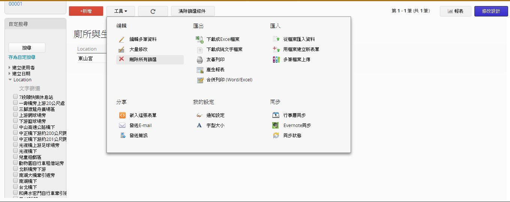Viewport: 510px width, 202px height.
Task: Check the 兒童遊戲區 filter option
Action: (15, 157)
